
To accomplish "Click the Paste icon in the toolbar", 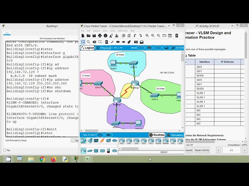I will point(129,36).
